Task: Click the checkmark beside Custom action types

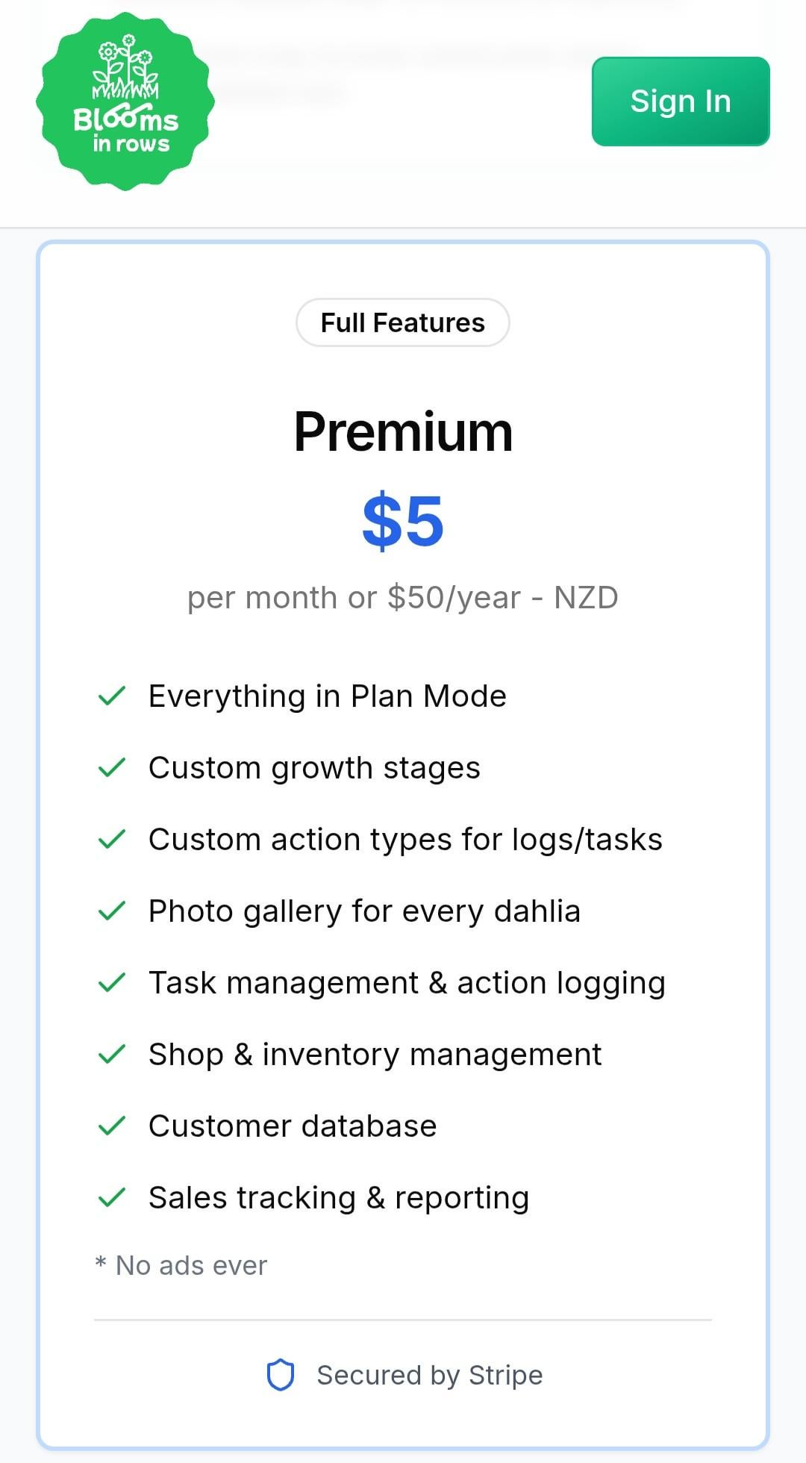Action: pyautogui.click(x=112, y=839)
